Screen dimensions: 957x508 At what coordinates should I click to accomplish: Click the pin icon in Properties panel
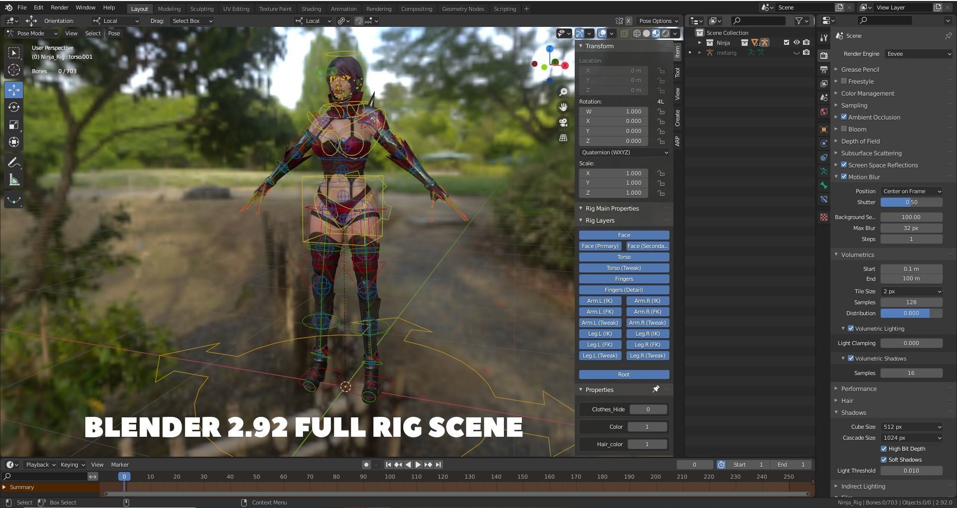(x=656, y=389)
